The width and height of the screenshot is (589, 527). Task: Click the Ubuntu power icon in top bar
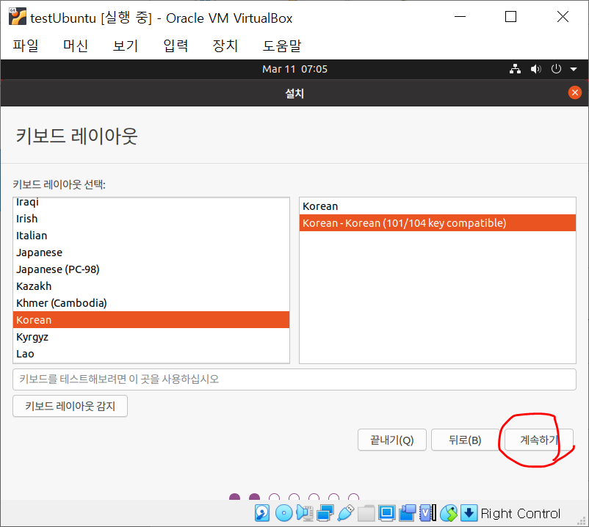click(x=556, y=69)
